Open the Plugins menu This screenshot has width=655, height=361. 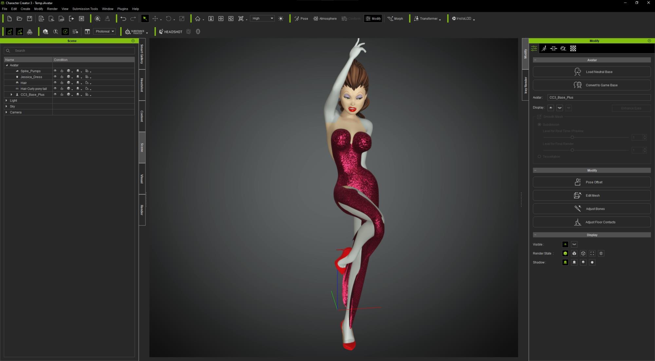point(122,9)
